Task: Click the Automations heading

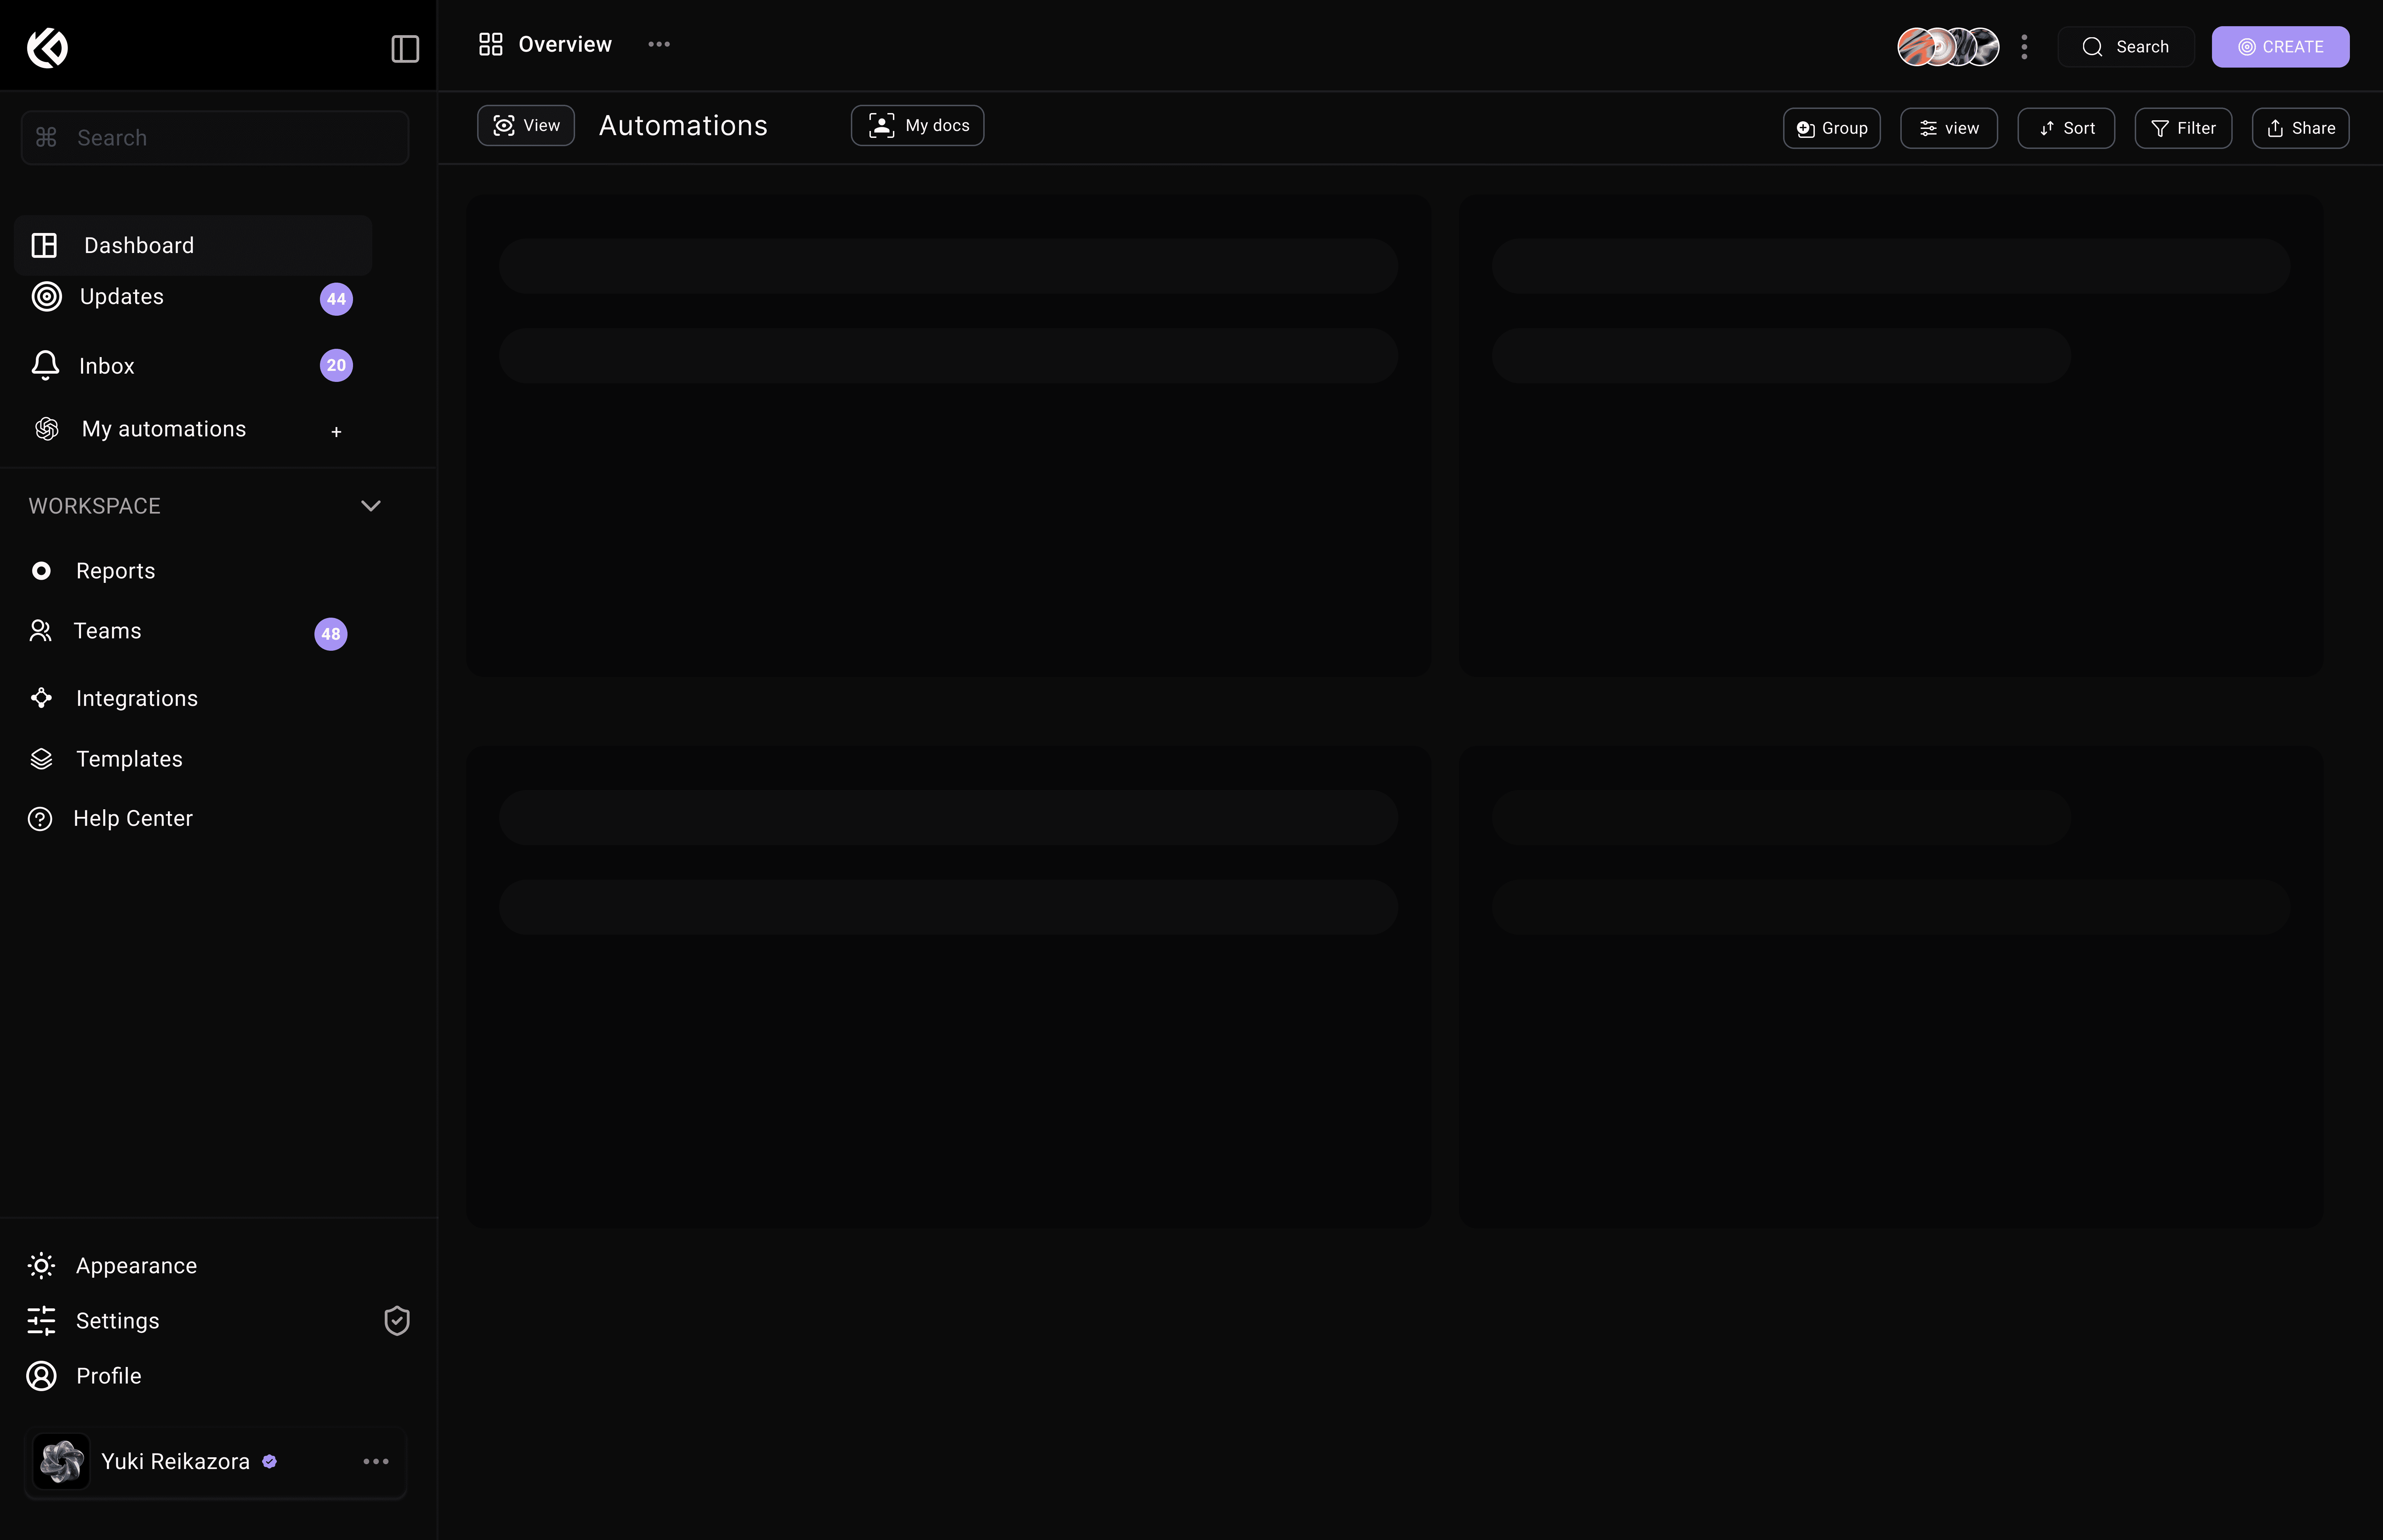Action: (x=683, y=126)
